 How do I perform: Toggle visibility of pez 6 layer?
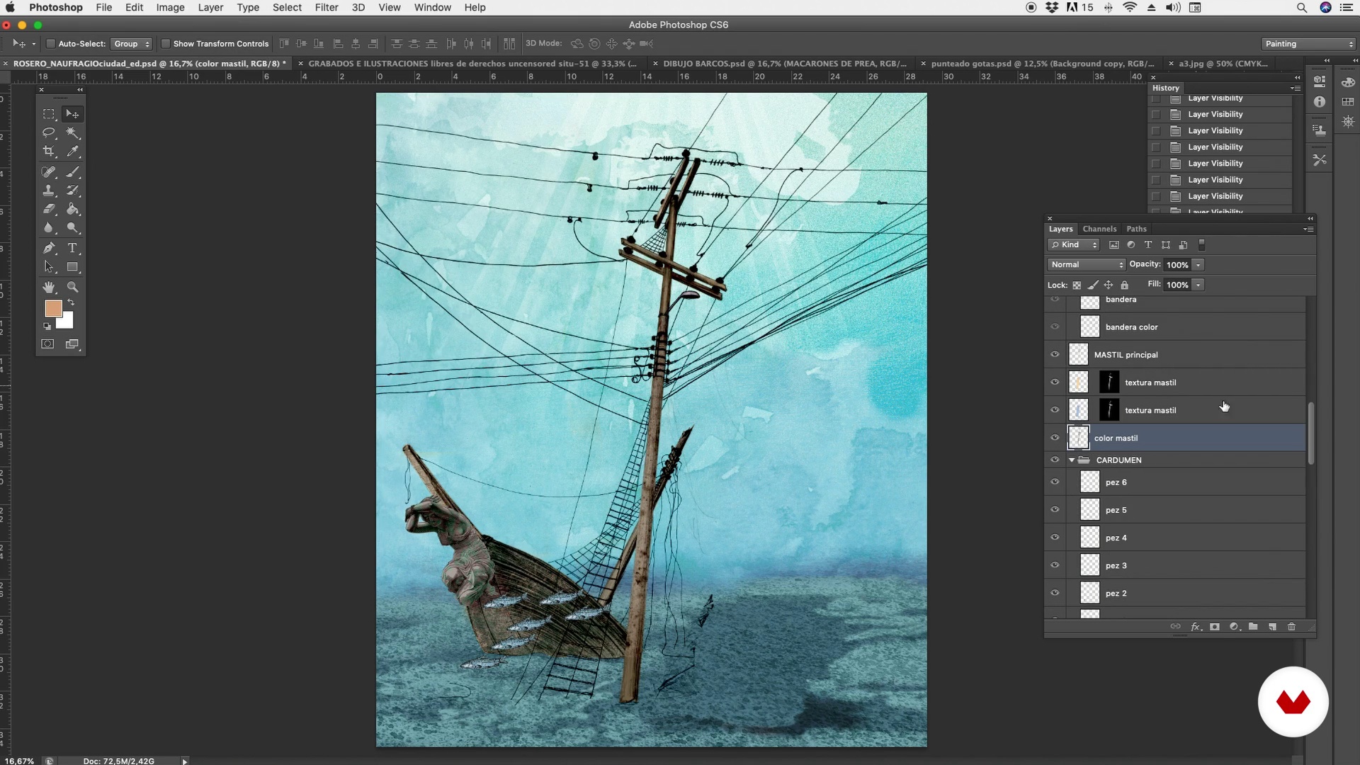click(x=1055, y=482)
